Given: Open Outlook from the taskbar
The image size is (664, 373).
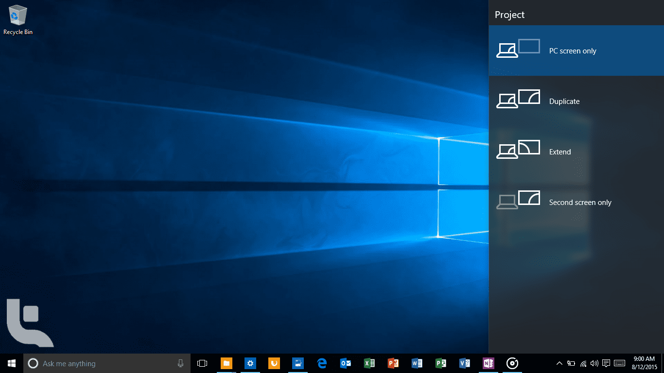Looking at the screenshot, I should click(x=346, y=363).
